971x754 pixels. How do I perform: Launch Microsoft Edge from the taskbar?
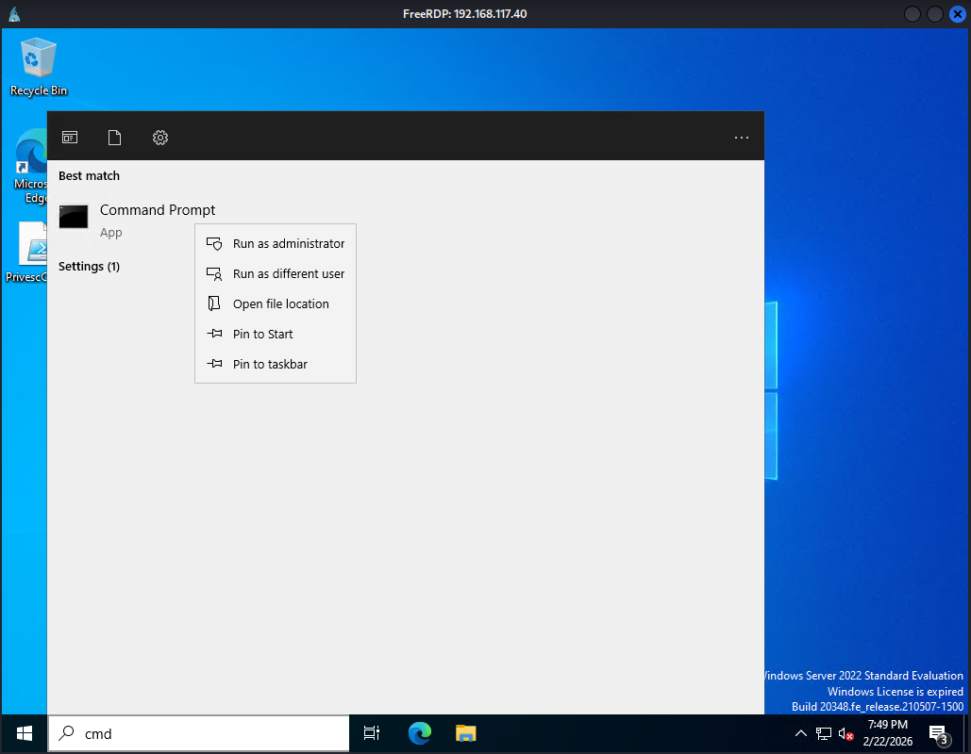pyautogui.click(x=420, y=733)
